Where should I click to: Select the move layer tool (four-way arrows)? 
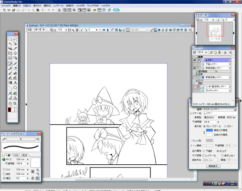[15, 53]
